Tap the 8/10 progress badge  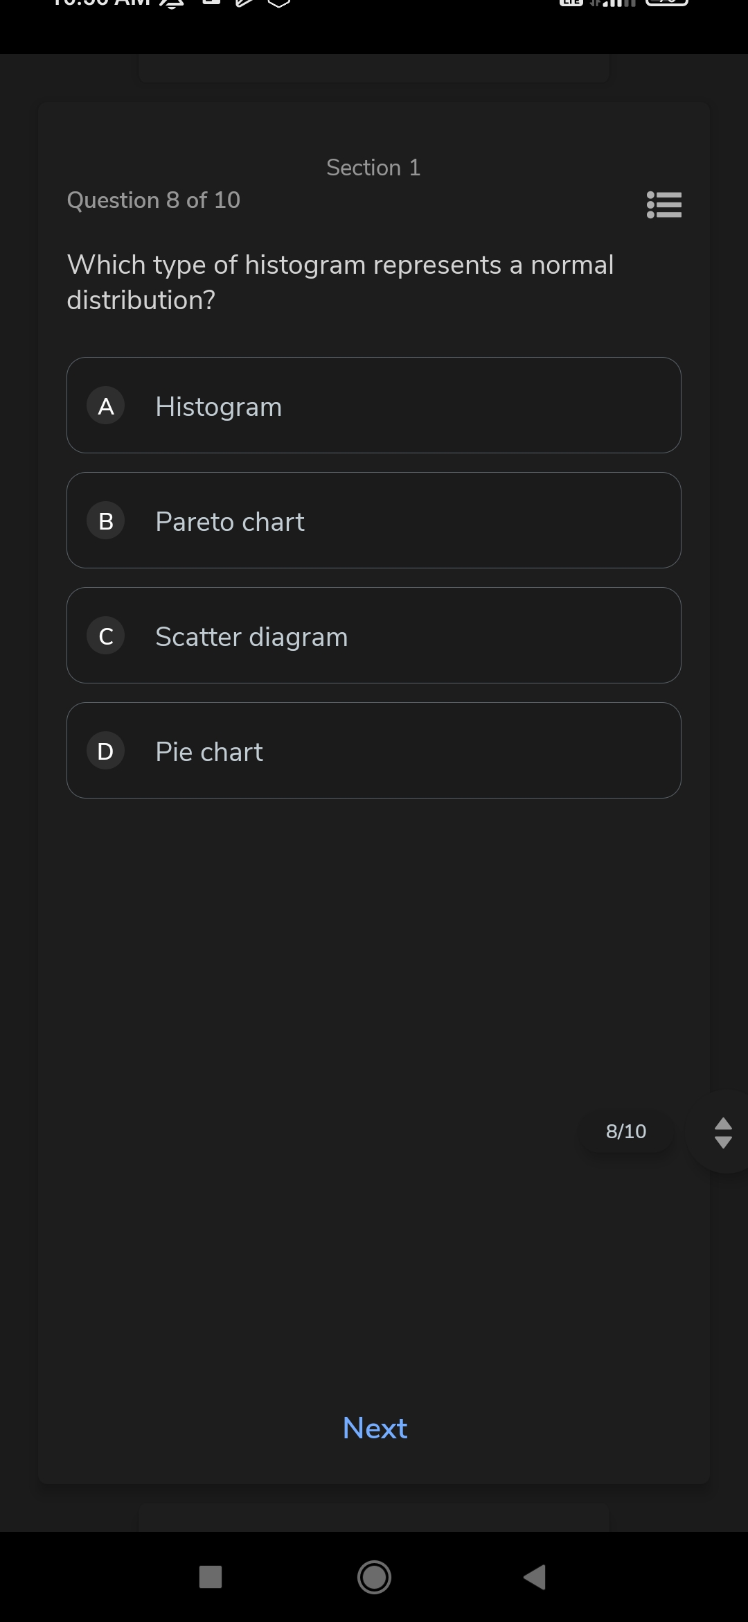[x=626, y=1131]
